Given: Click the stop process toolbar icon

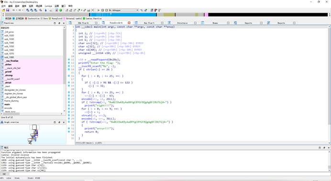Looking at the screenshot, I should 106,10.
